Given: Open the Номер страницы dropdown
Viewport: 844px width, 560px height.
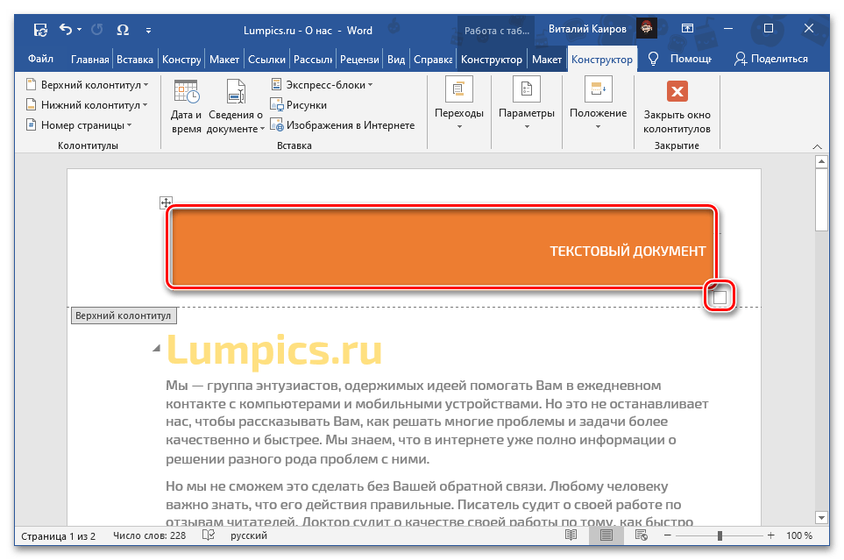Looking at the screenshot, I should 79,125.
